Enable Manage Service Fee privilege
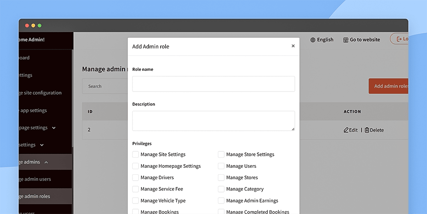The width and height of the screenshot is (427, 214). pos(136,189)
